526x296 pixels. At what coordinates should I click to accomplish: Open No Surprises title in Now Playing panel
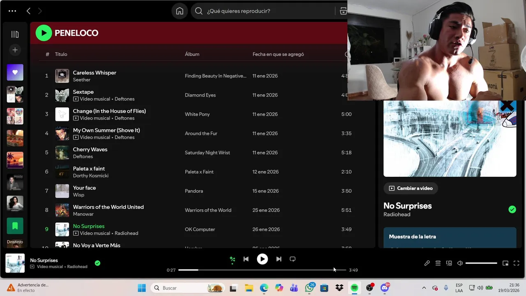[x=407, y=206]
